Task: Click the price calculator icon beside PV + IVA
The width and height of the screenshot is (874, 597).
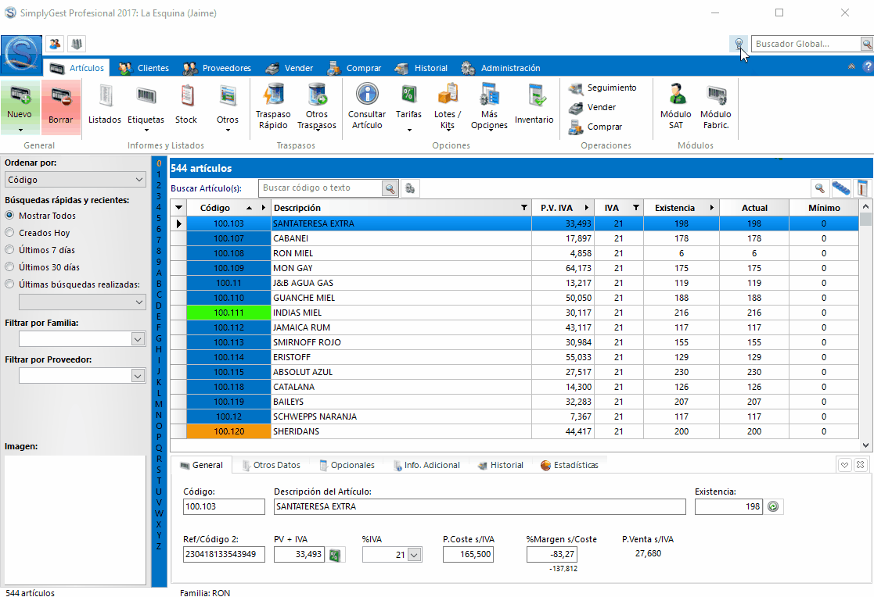Action: [x=335, y=555]
